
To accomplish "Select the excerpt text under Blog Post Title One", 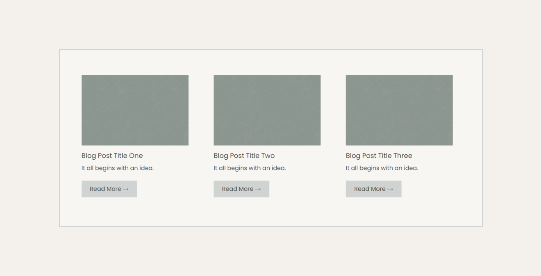I will coord(118,168).
